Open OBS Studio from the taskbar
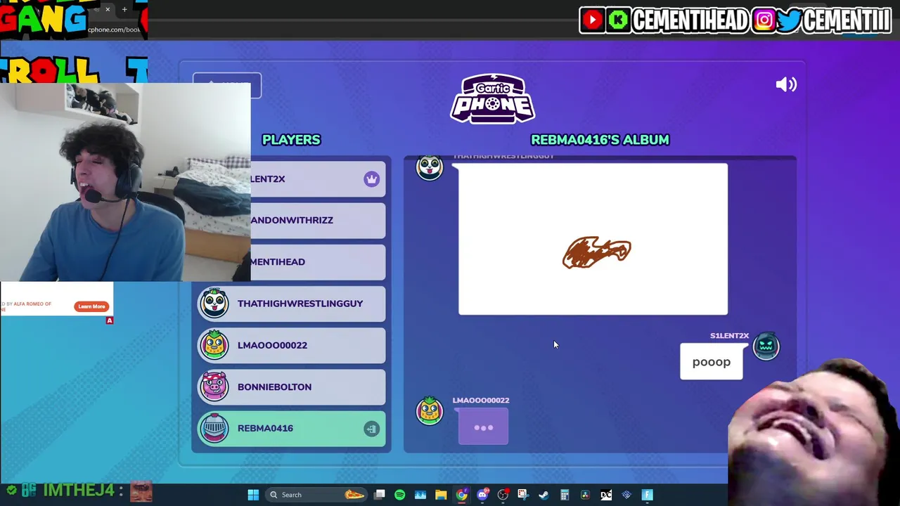Viewport: 900px width, 506px height. [x=503, y=495]
